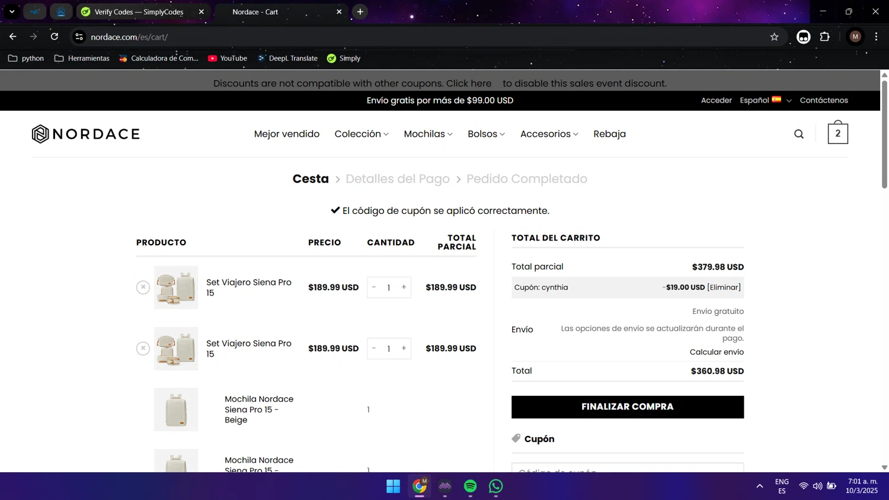Image resolution: width=889 pixels, height=500 pixels.
Task: Open Mochila Nordace Siena Pro 15 - Beige thumbnail
Action: click(176, 409)
